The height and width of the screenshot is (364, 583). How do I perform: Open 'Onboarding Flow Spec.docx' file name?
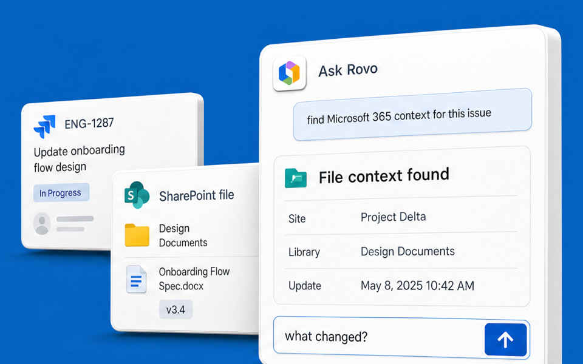pyautogui.click(x=194, y=279)
